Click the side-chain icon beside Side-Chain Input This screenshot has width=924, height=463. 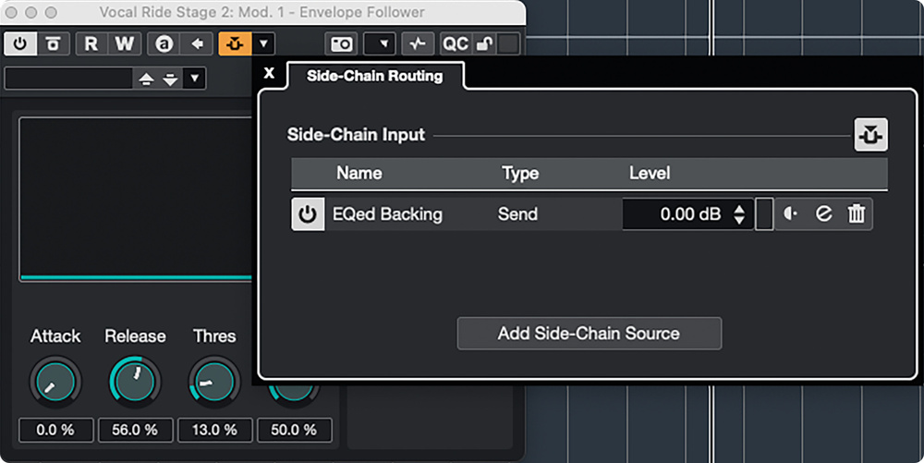(870, 135)
